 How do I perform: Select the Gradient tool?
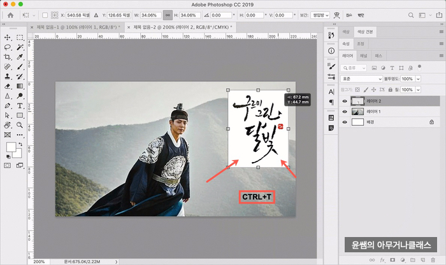[x=20, y=86]
